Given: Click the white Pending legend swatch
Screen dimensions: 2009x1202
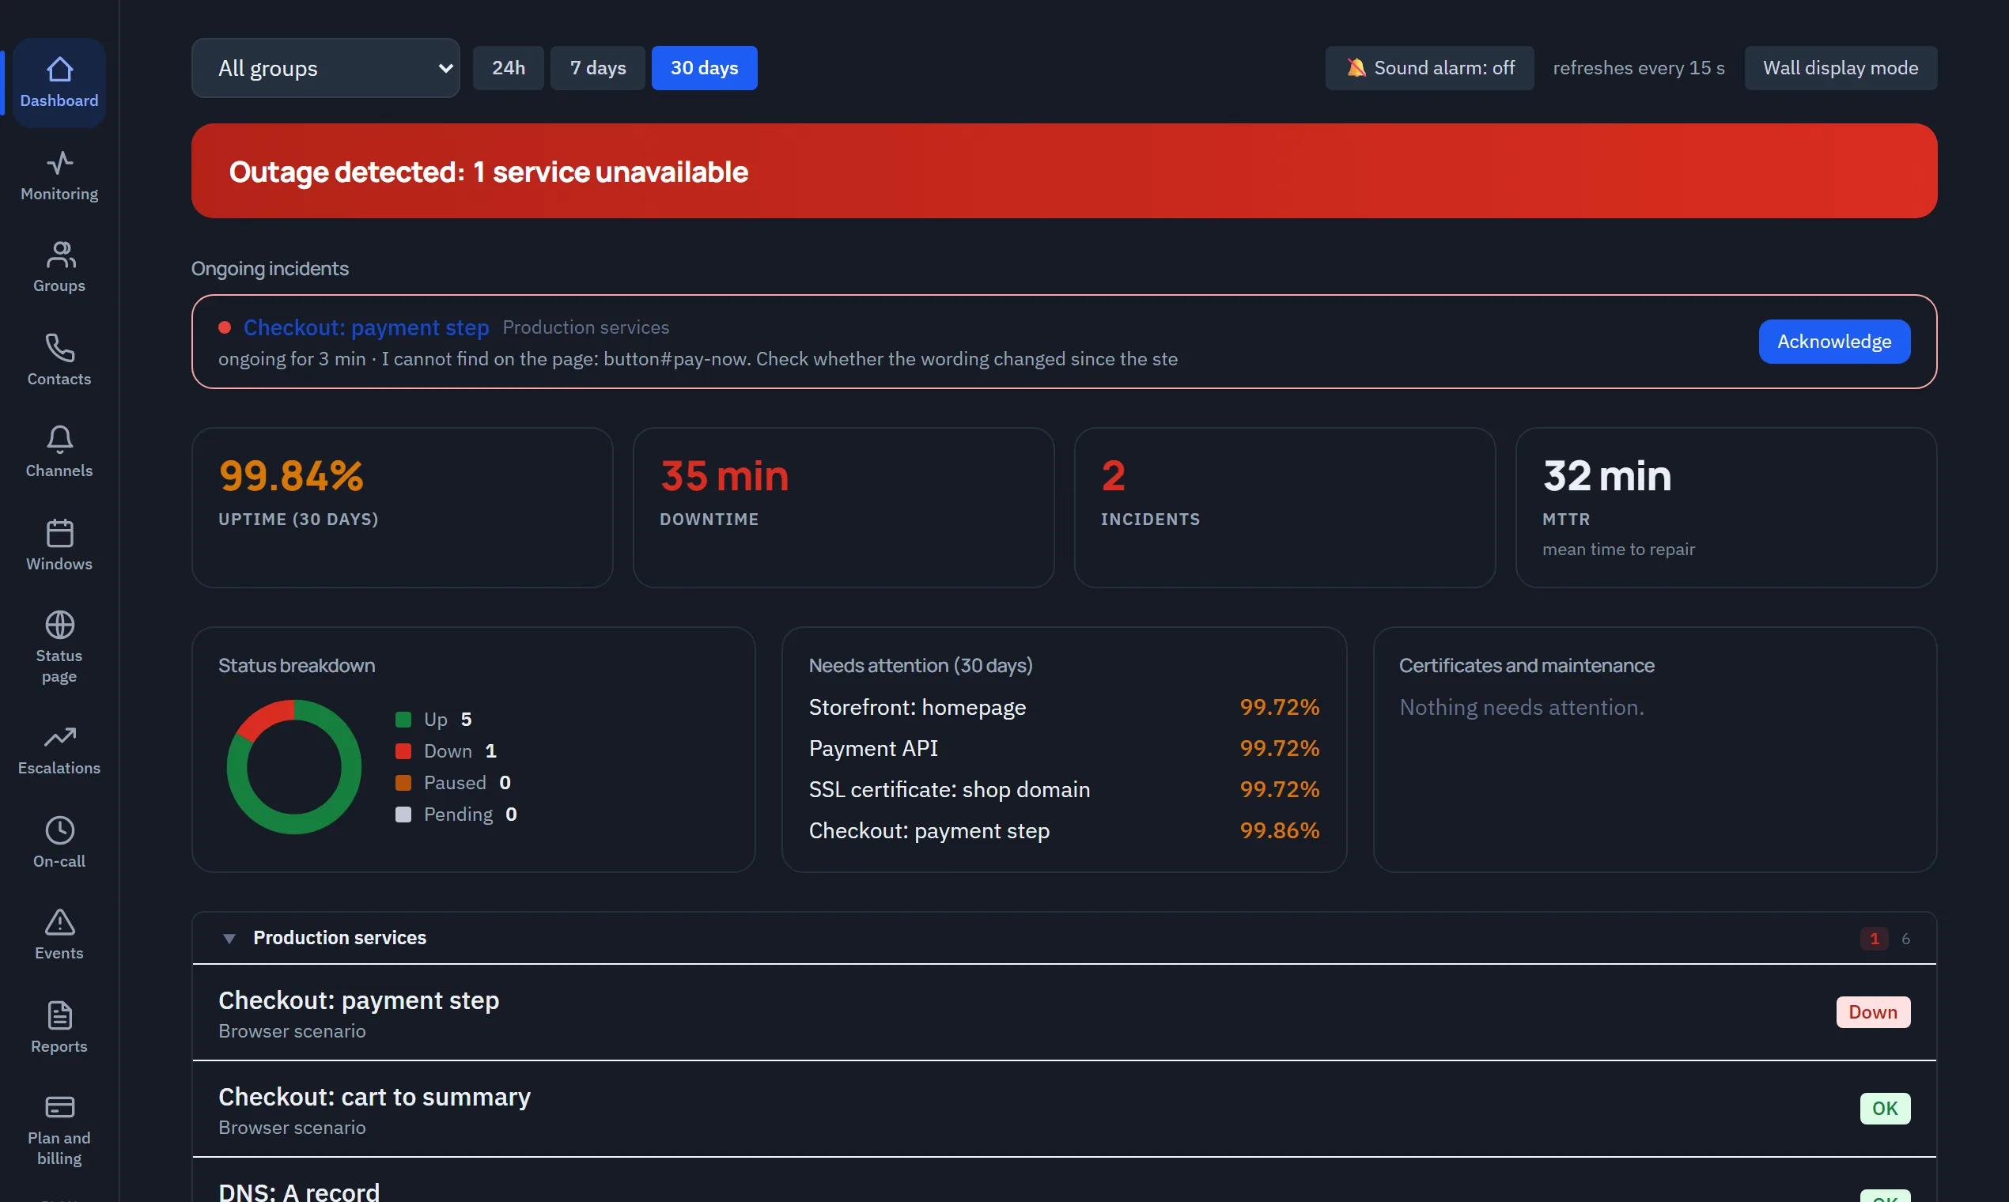Looking at the screenshot, I should [403, 814].
